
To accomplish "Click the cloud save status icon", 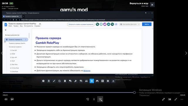I will pyautogui.click(x=40, y=24).
